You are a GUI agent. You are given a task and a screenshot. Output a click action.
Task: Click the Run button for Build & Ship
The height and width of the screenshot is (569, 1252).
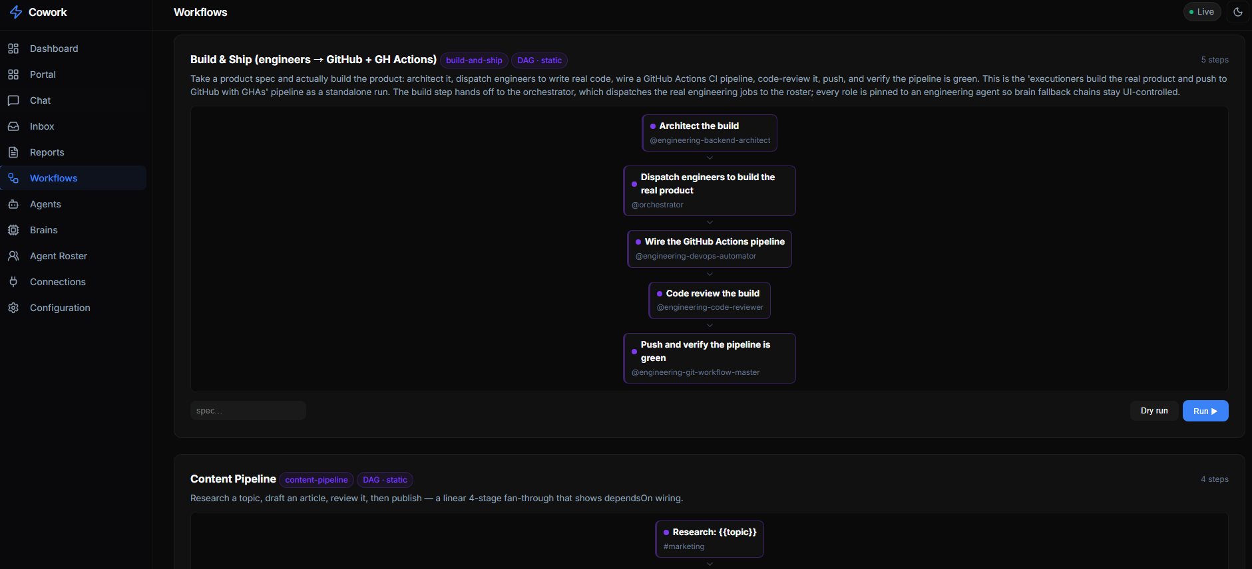pos(1205,411)
